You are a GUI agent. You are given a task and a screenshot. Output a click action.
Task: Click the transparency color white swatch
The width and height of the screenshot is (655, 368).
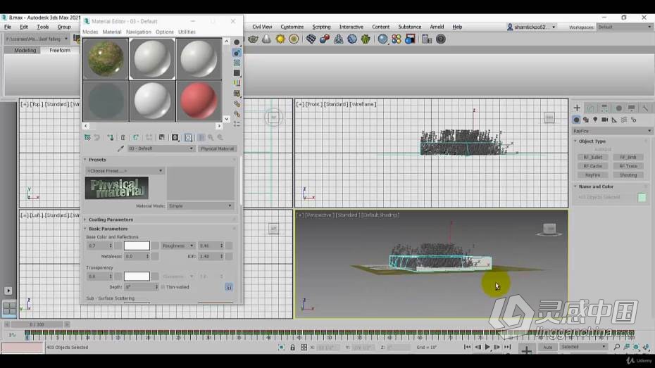click(137, 277)
